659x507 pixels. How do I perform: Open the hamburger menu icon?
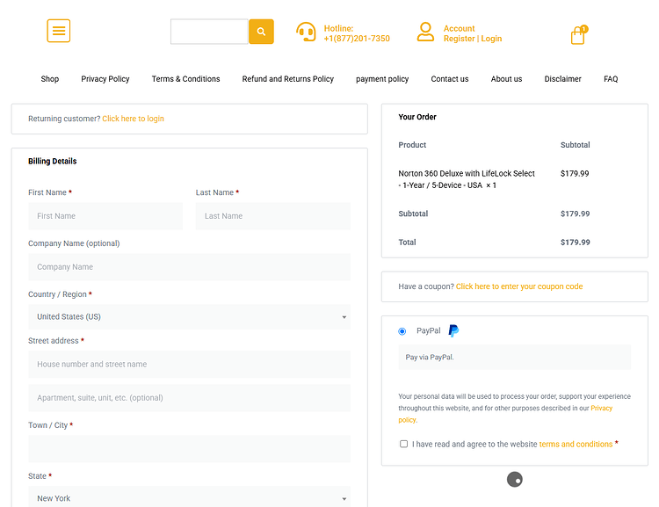[58, 31]
